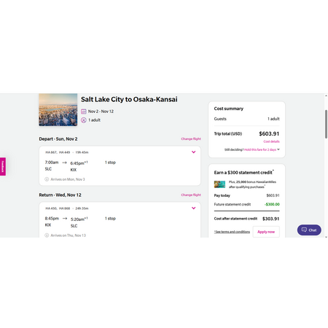Click the arrow icon between 7:00am and 6:45pm
Screen dimensions: 328x328
pos(64,163)
